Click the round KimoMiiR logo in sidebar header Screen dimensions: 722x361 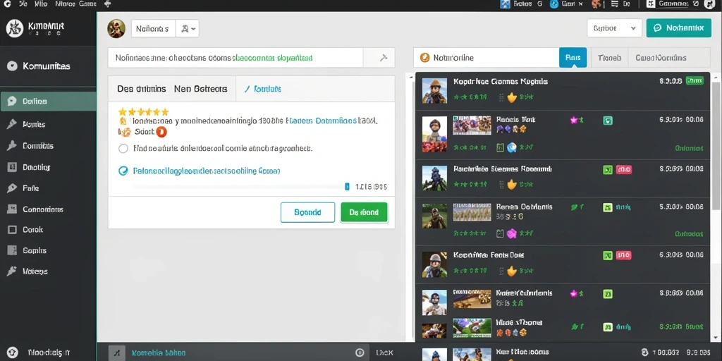point(14,28)
